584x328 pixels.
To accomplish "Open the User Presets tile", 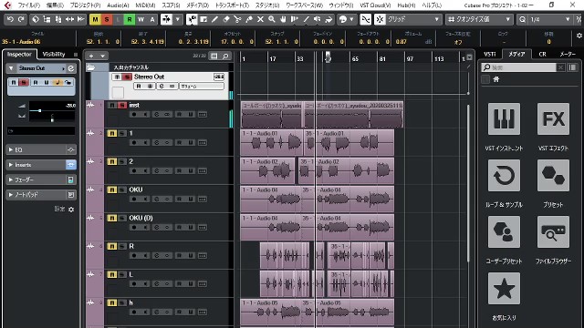I will 504,232.
